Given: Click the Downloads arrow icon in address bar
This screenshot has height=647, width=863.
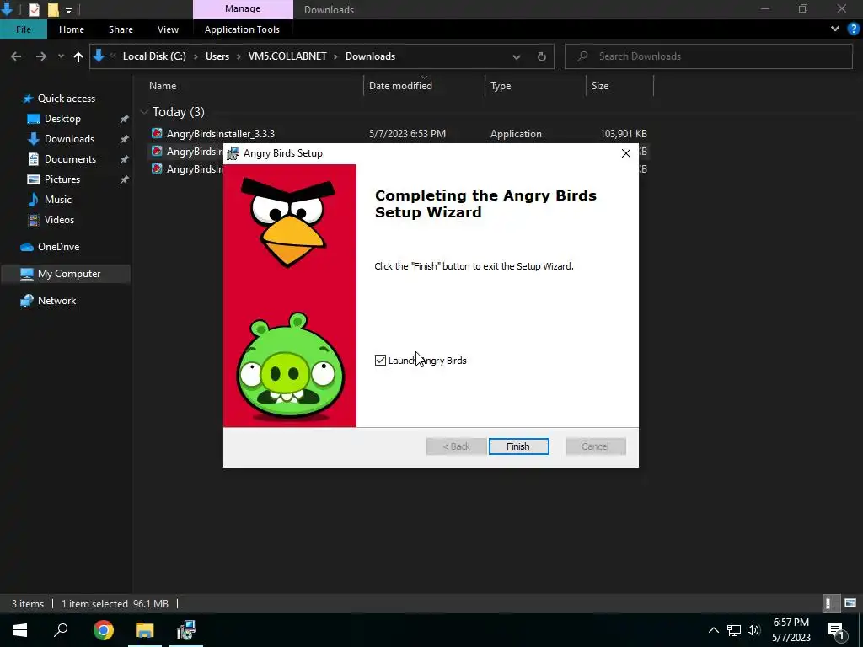Looking at the screenshot, I should point(99,56).
